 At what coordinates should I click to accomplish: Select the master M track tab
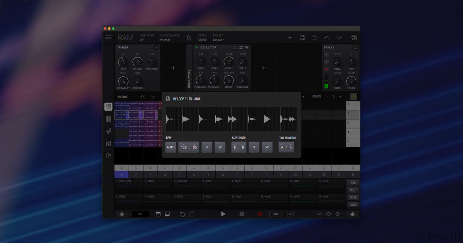(353, 175)
